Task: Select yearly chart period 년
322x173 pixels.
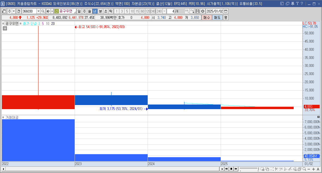Action: click(x=95, y=11)
